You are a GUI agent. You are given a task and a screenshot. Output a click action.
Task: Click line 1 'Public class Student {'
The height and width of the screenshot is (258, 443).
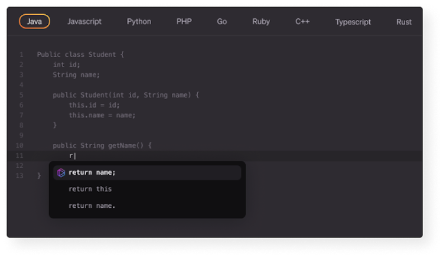pos(80,54)
